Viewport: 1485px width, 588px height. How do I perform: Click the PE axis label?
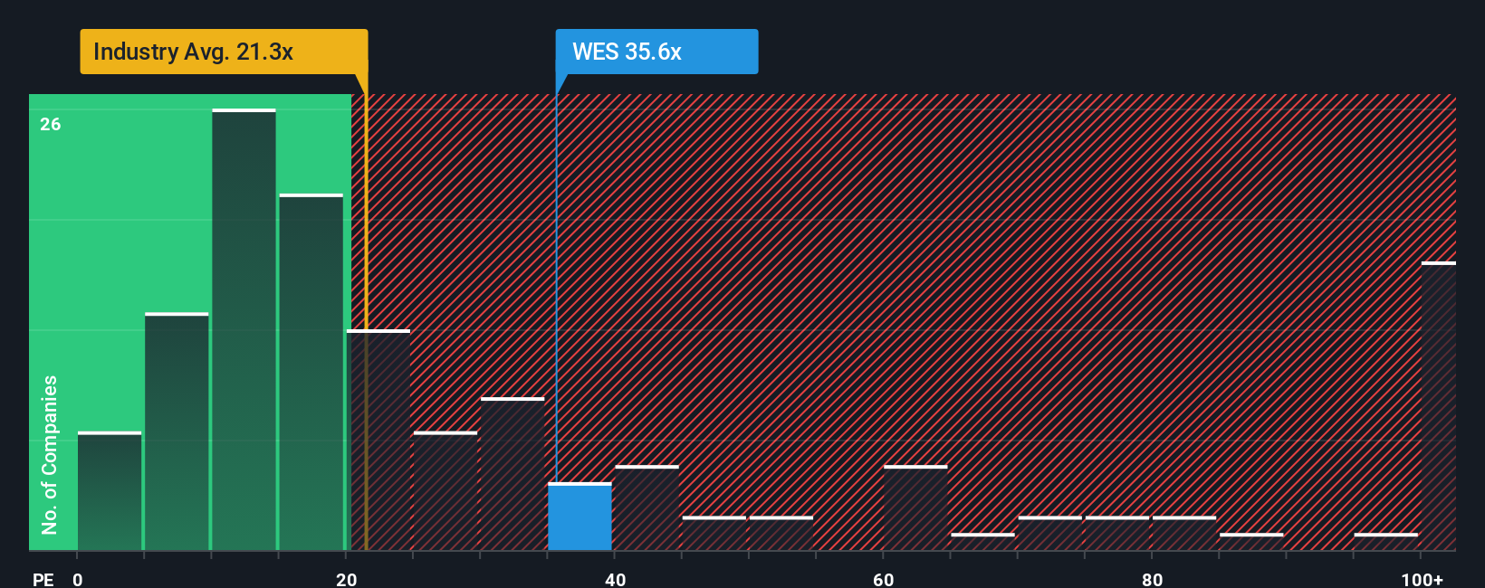click(43, 579)
